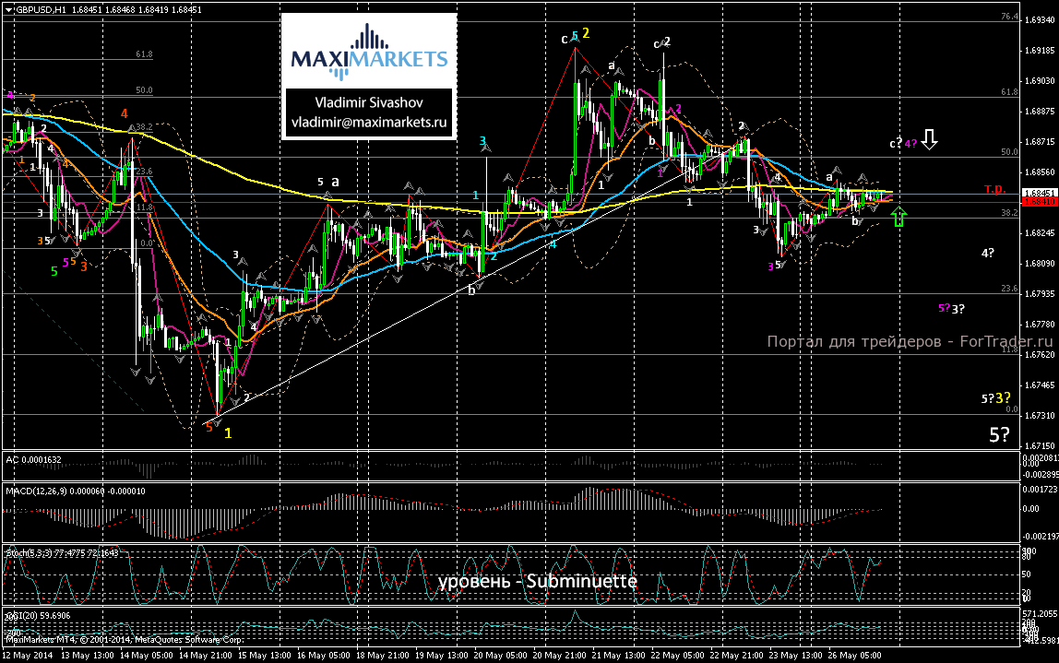
Task: Click the MaxiMarkets logo
Action: pos(369,52)
